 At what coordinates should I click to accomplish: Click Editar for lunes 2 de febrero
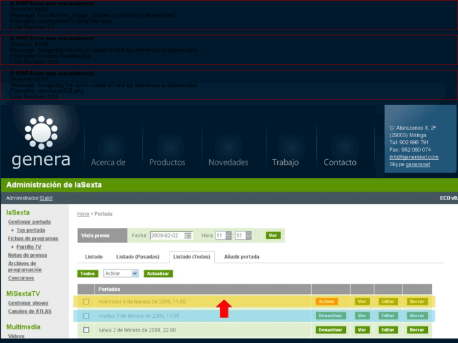point(388,330)
